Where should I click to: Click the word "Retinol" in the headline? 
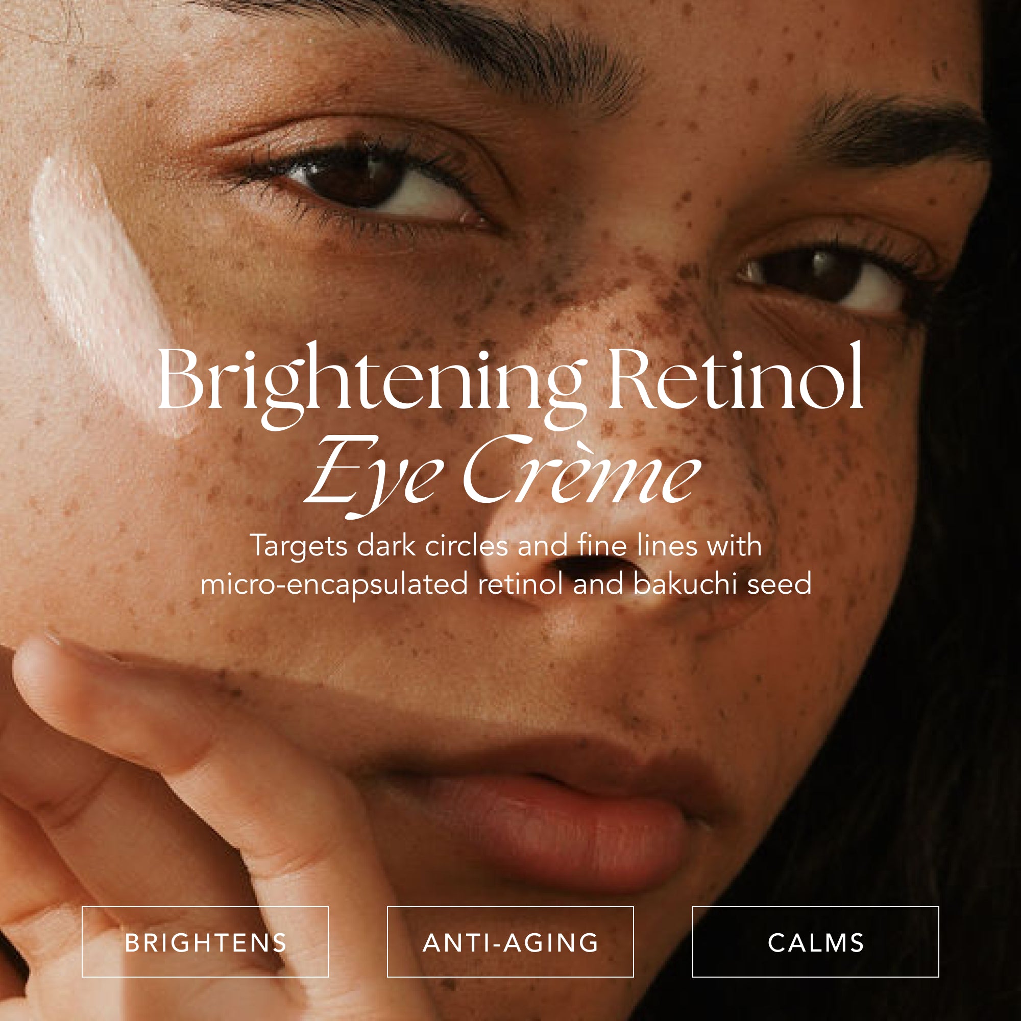(x=737, y=376)
